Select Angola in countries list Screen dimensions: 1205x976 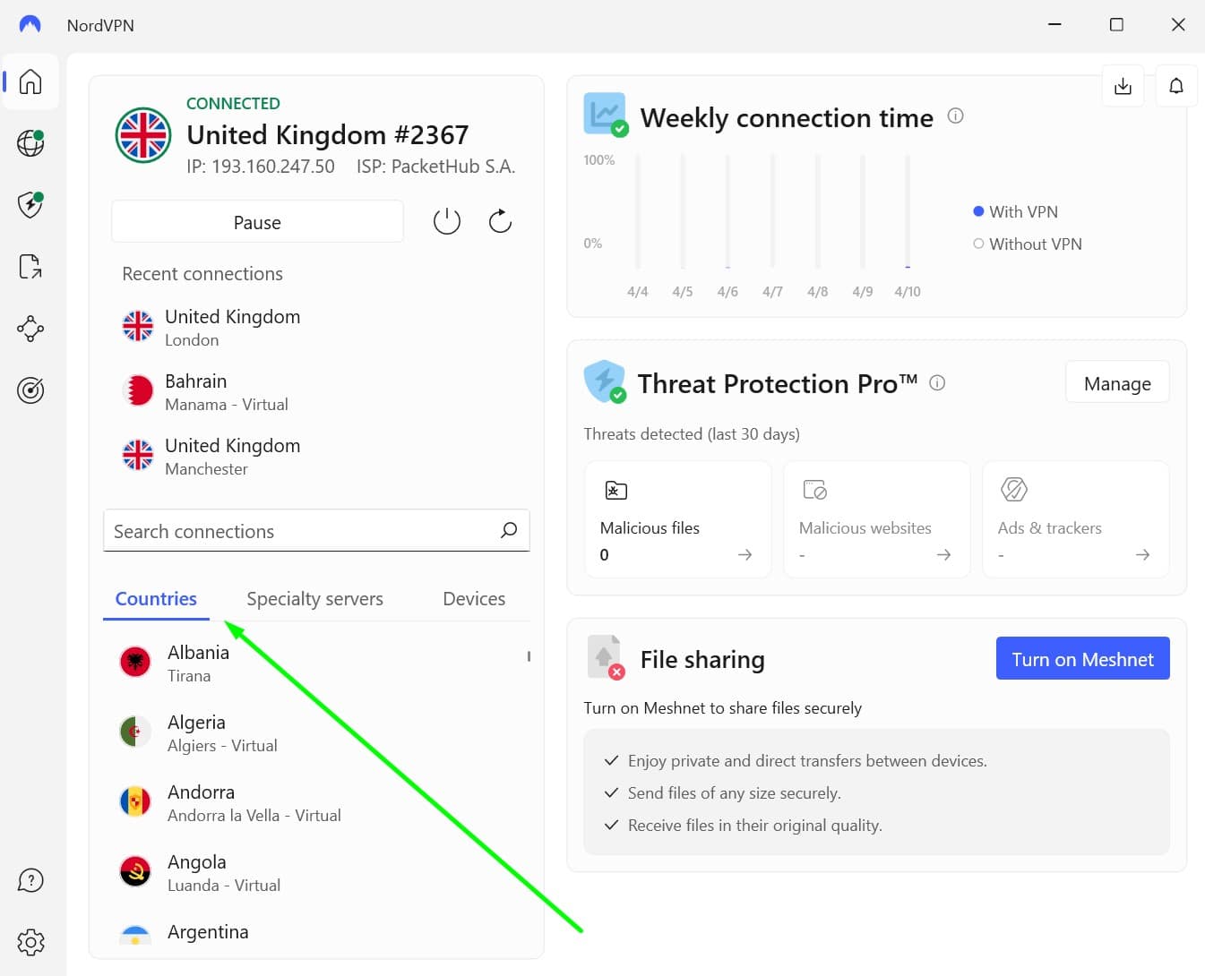[316, 872]
